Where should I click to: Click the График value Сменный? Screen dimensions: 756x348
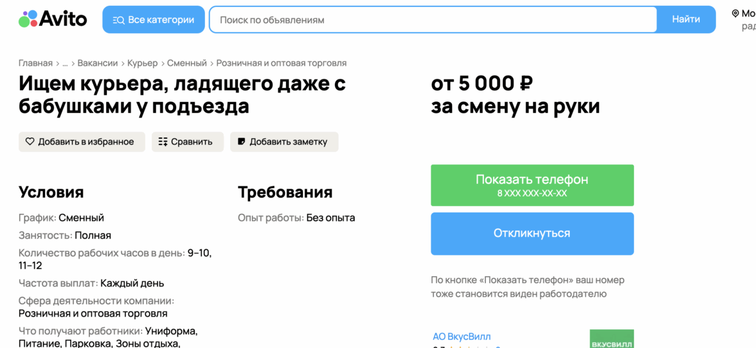tap(82, 218)
